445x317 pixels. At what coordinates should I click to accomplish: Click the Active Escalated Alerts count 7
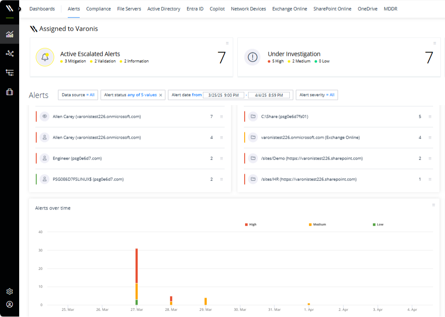click(221, 57)
